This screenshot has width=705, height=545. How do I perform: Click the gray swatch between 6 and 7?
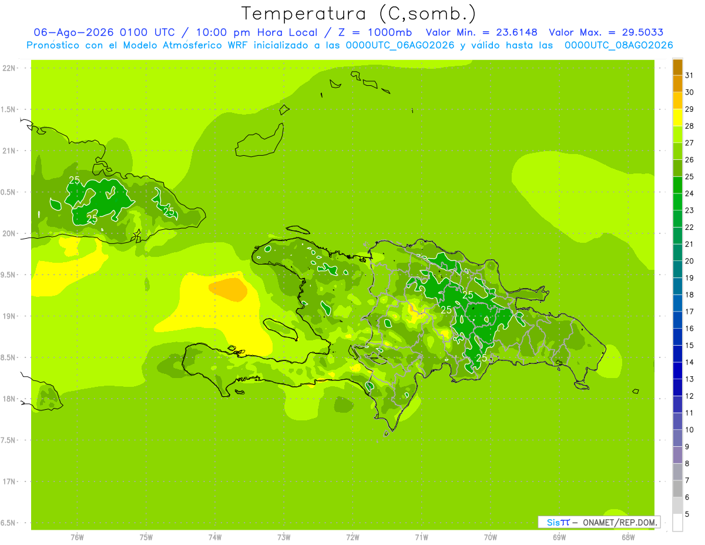coord(677,489)
